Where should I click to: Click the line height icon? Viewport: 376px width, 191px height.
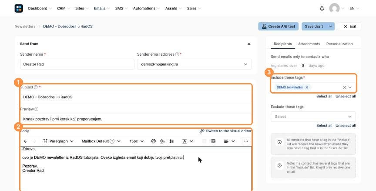pyautogui.click(x=171, y=141)
